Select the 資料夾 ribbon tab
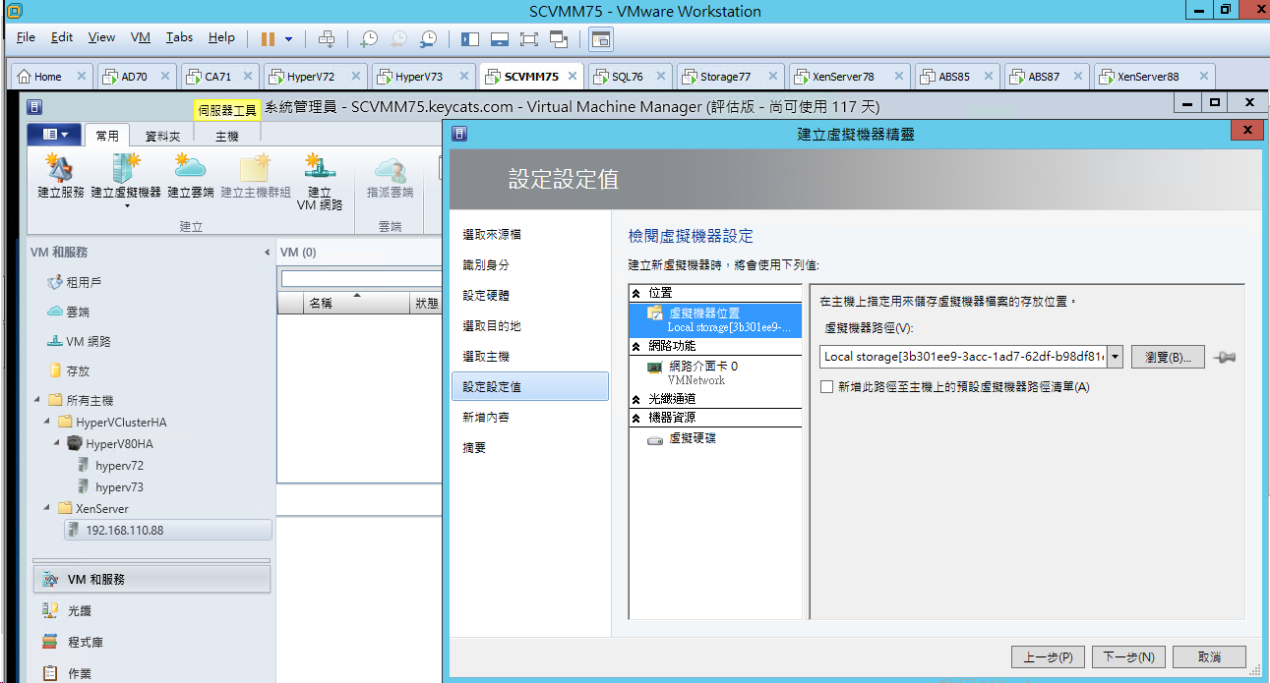This screenshot has height=683, width=1270. click(162, 136)
